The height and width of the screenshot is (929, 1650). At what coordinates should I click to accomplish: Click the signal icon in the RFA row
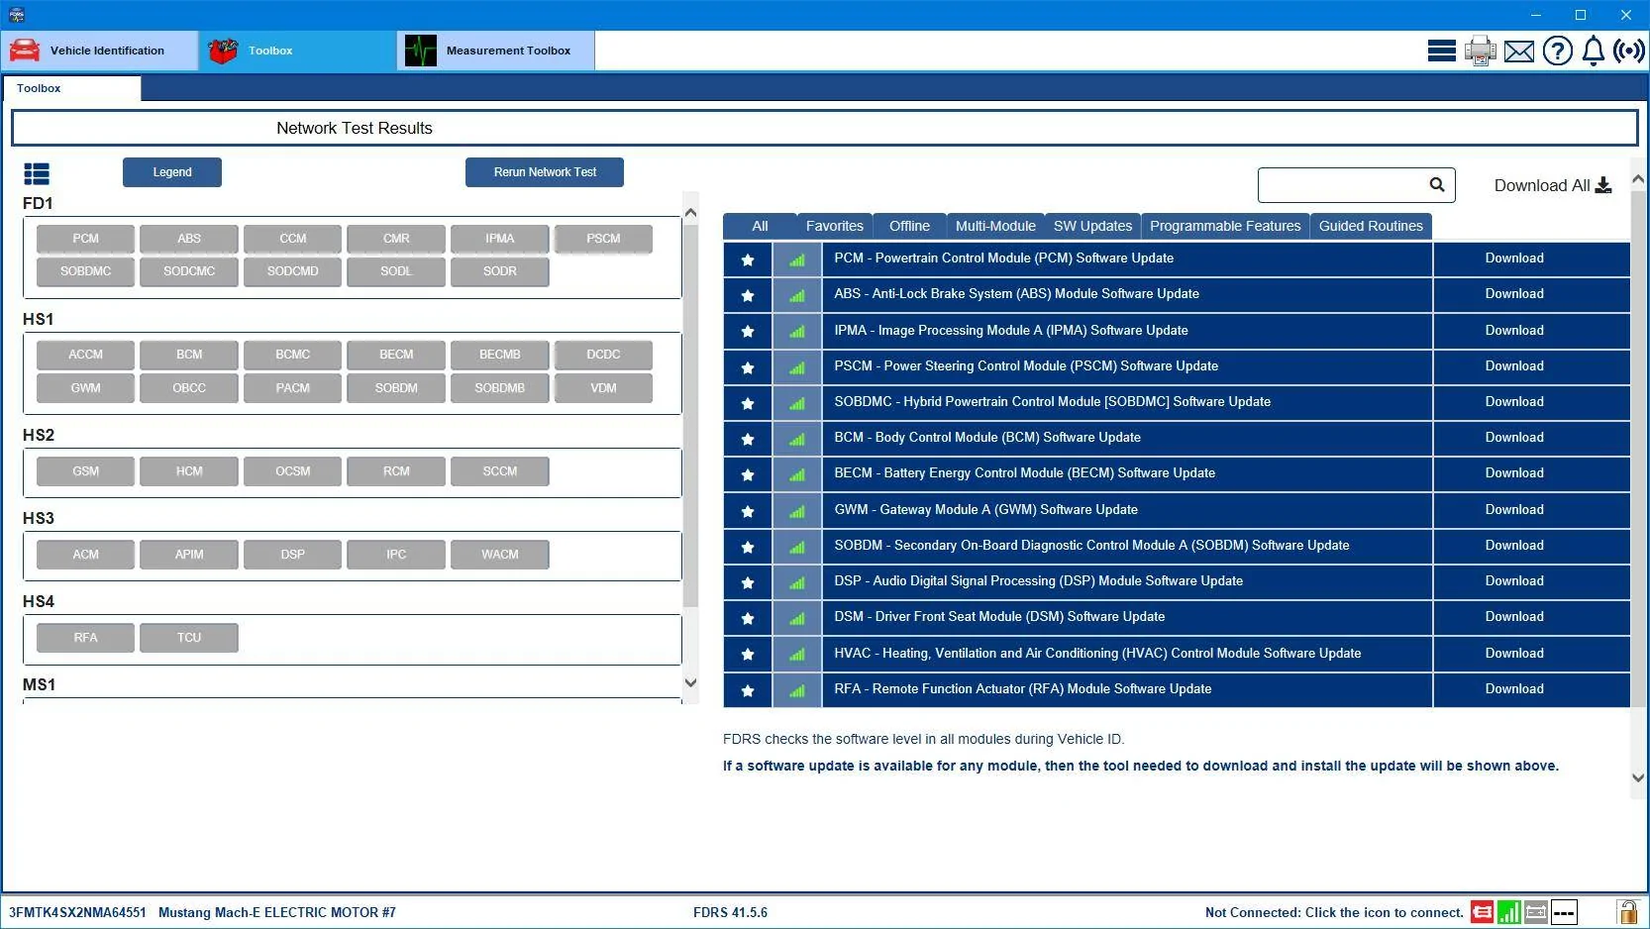click(797, 690)
